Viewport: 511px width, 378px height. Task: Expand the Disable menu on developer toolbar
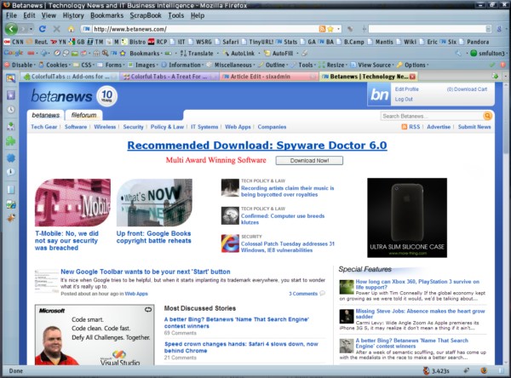point(20,65)
